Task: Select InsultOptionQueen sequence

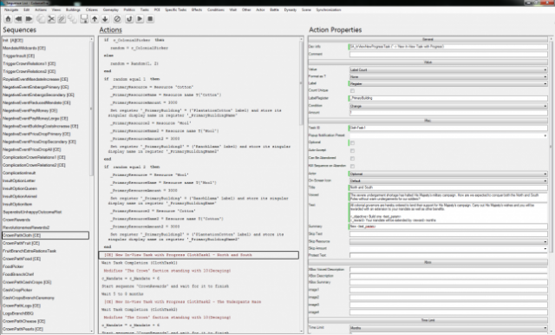Action: (20, 188)
